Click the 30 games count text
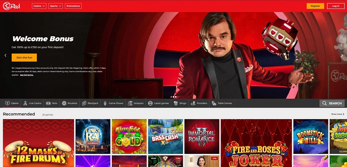 coord(47,115)
